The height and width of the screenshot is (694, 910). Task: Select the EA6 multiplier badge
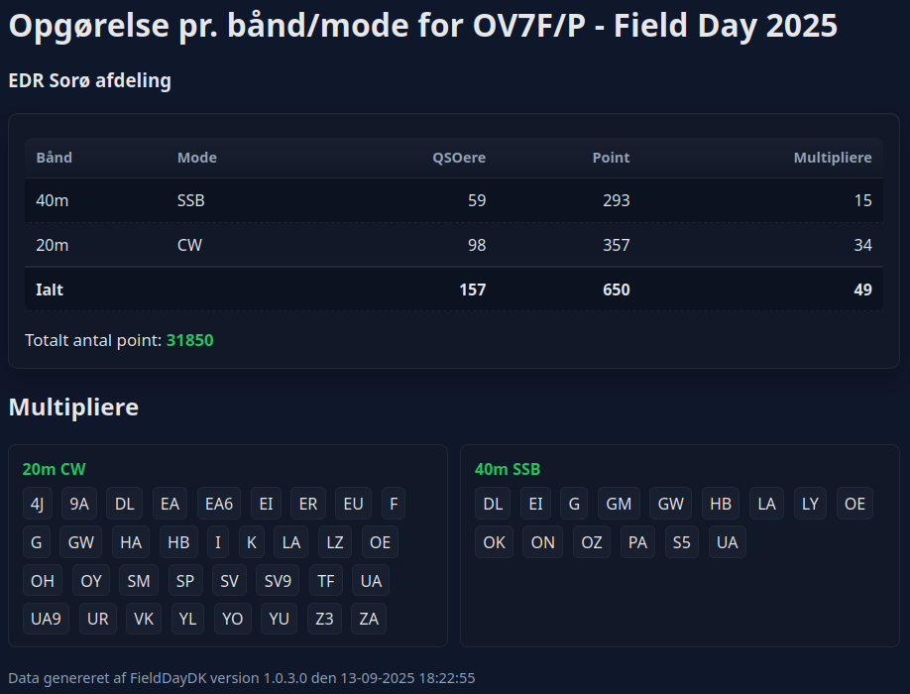[218, 504]
